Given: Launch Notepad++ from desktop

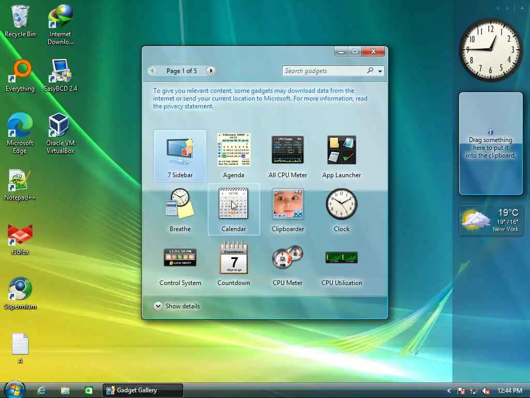Looking at the screenshot, I should [x=20, y=185].
